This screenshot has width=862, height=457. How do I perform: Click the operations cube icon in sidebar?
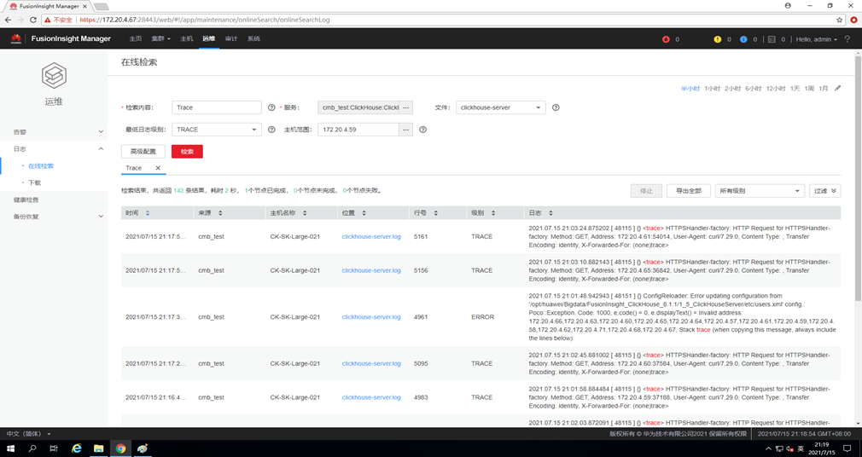[x=54, y=75]
